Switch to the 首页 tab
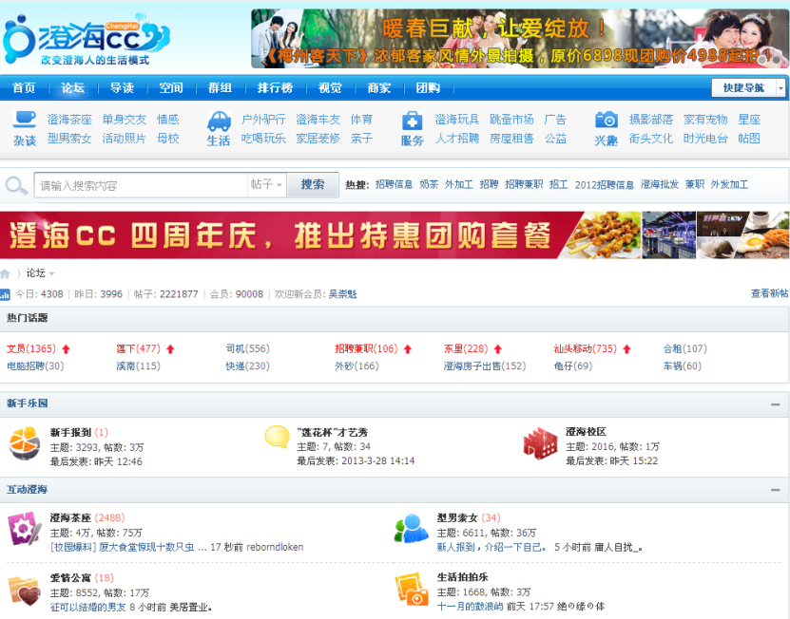790x619 pixels. tap(23, 87)
